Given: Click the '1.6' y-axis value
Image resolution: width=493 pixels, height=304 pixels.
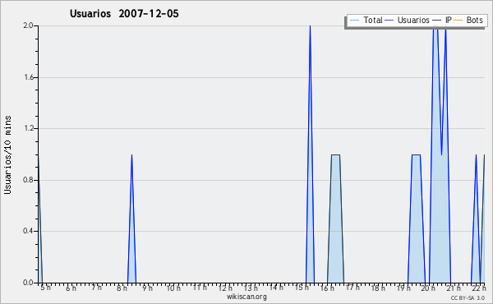Looking at the screenshot, I should (x=28, y=77).
